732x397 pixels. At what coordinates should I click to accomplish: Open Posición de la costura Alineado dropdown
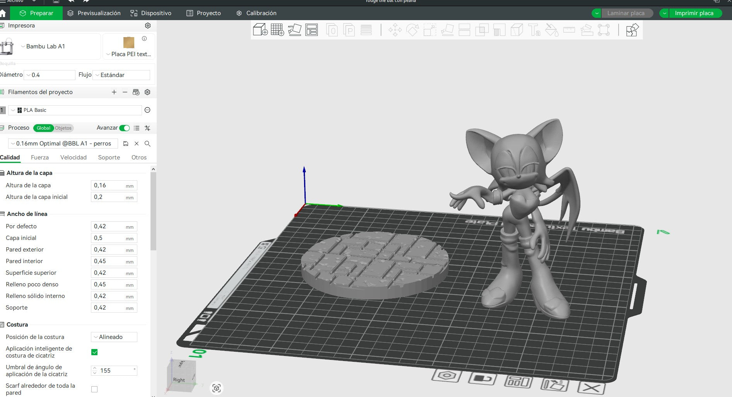tap(114, 337)
